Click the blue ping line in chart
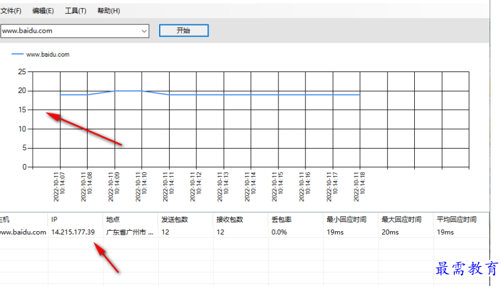503x286 pixels. [210, 95]
